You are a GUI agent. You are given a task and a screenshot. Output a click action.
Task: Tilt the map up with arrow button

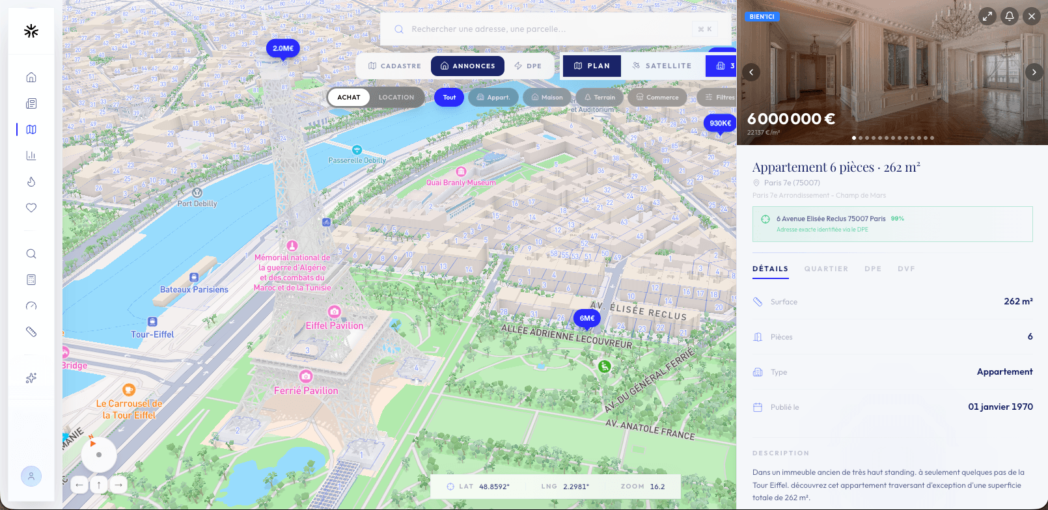click(99, 485)
